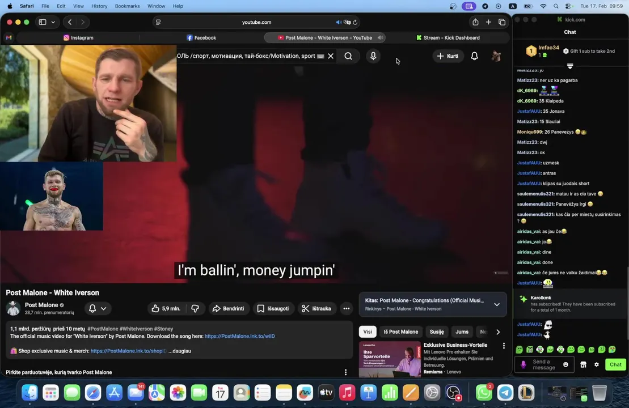Screen dimensions: 629x408
Task: Open the PostMalone.lnk.to/shop merch link
Action: tap(128, 351)
